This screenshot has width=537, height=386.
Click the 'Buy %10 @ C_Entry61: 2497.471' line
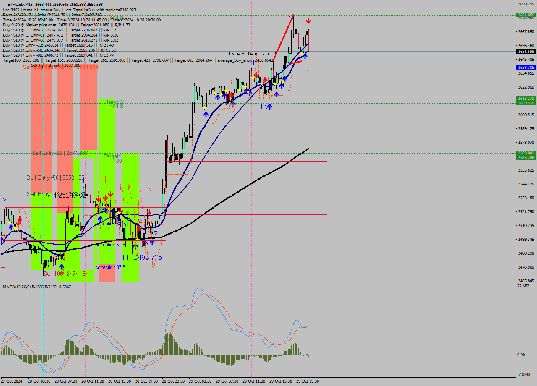tap(60, 35)
